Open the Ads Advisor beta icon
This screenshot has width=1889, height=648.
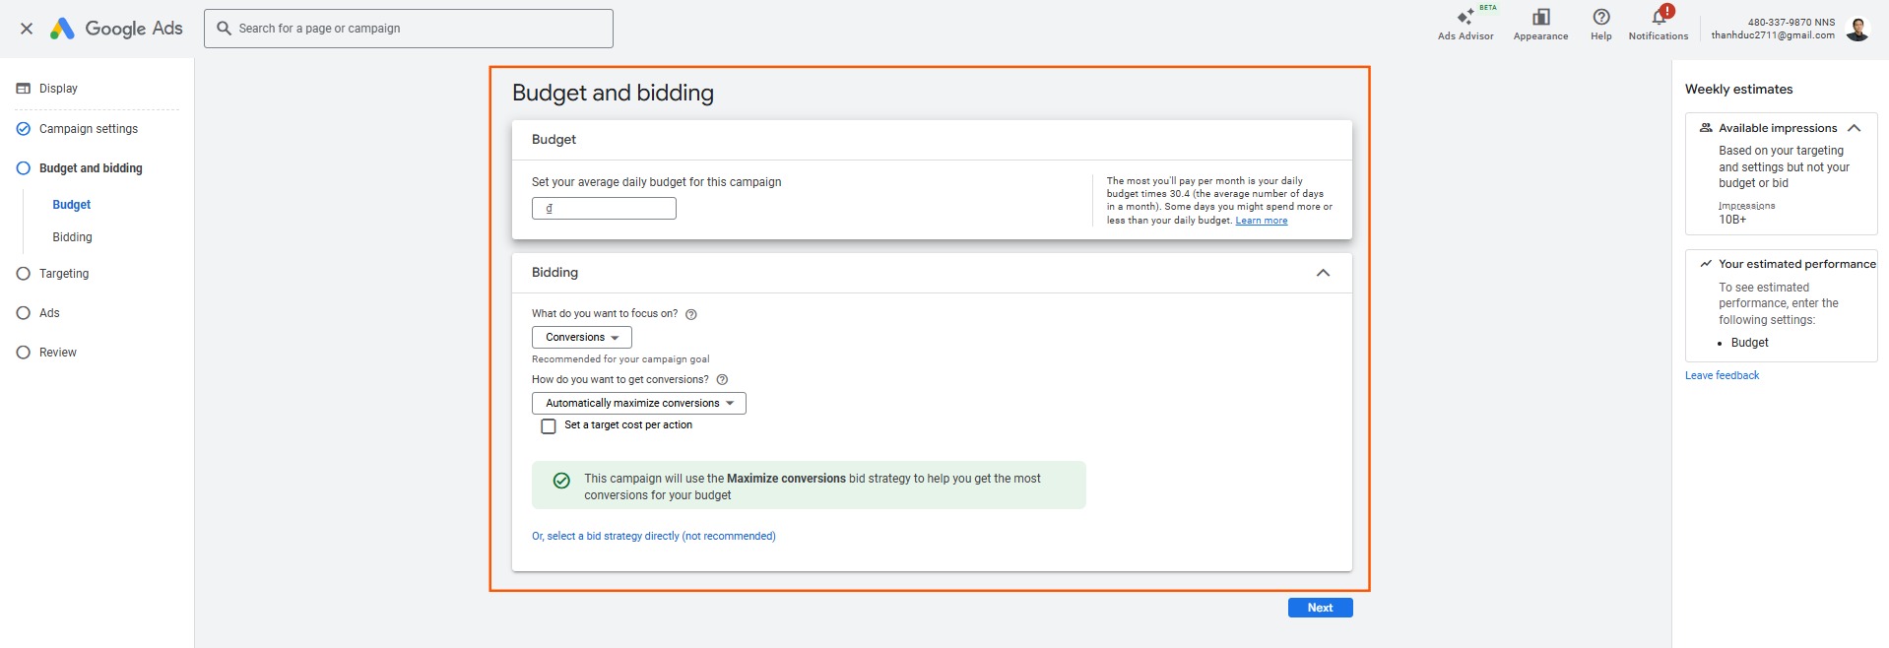(x=1466, y=19)
